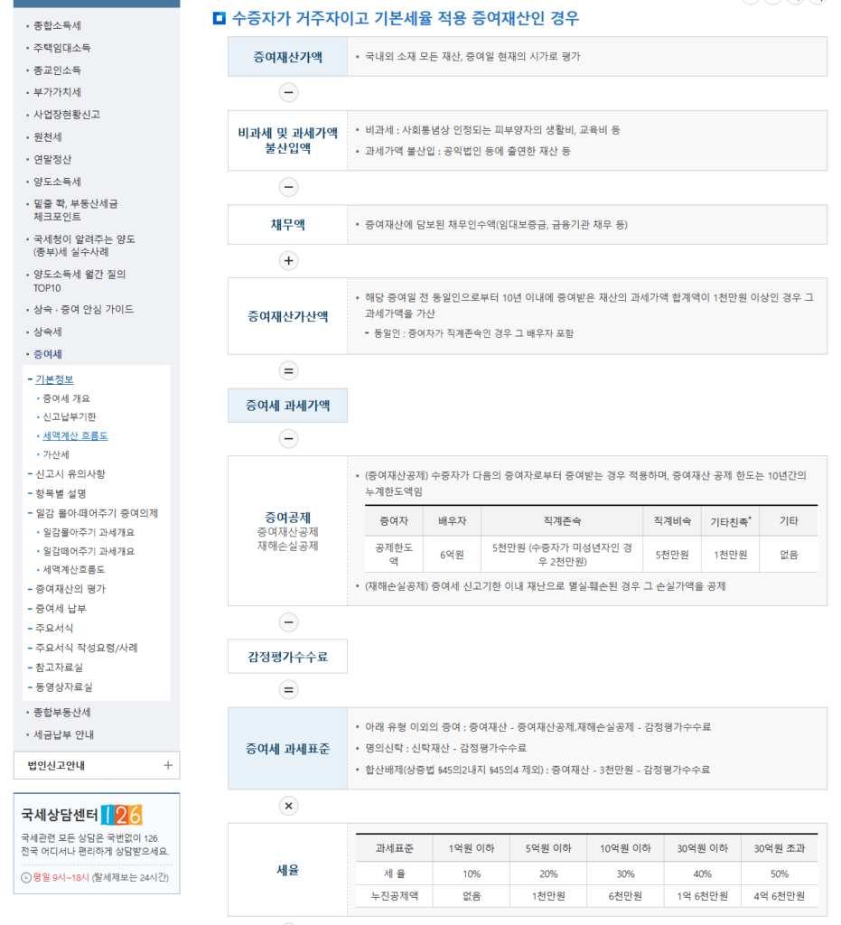Screen dimensions: 841x925
Task: Click minus icon below 비과세 및 과세가액 불산입액
Action: click(x=288, y=188)
